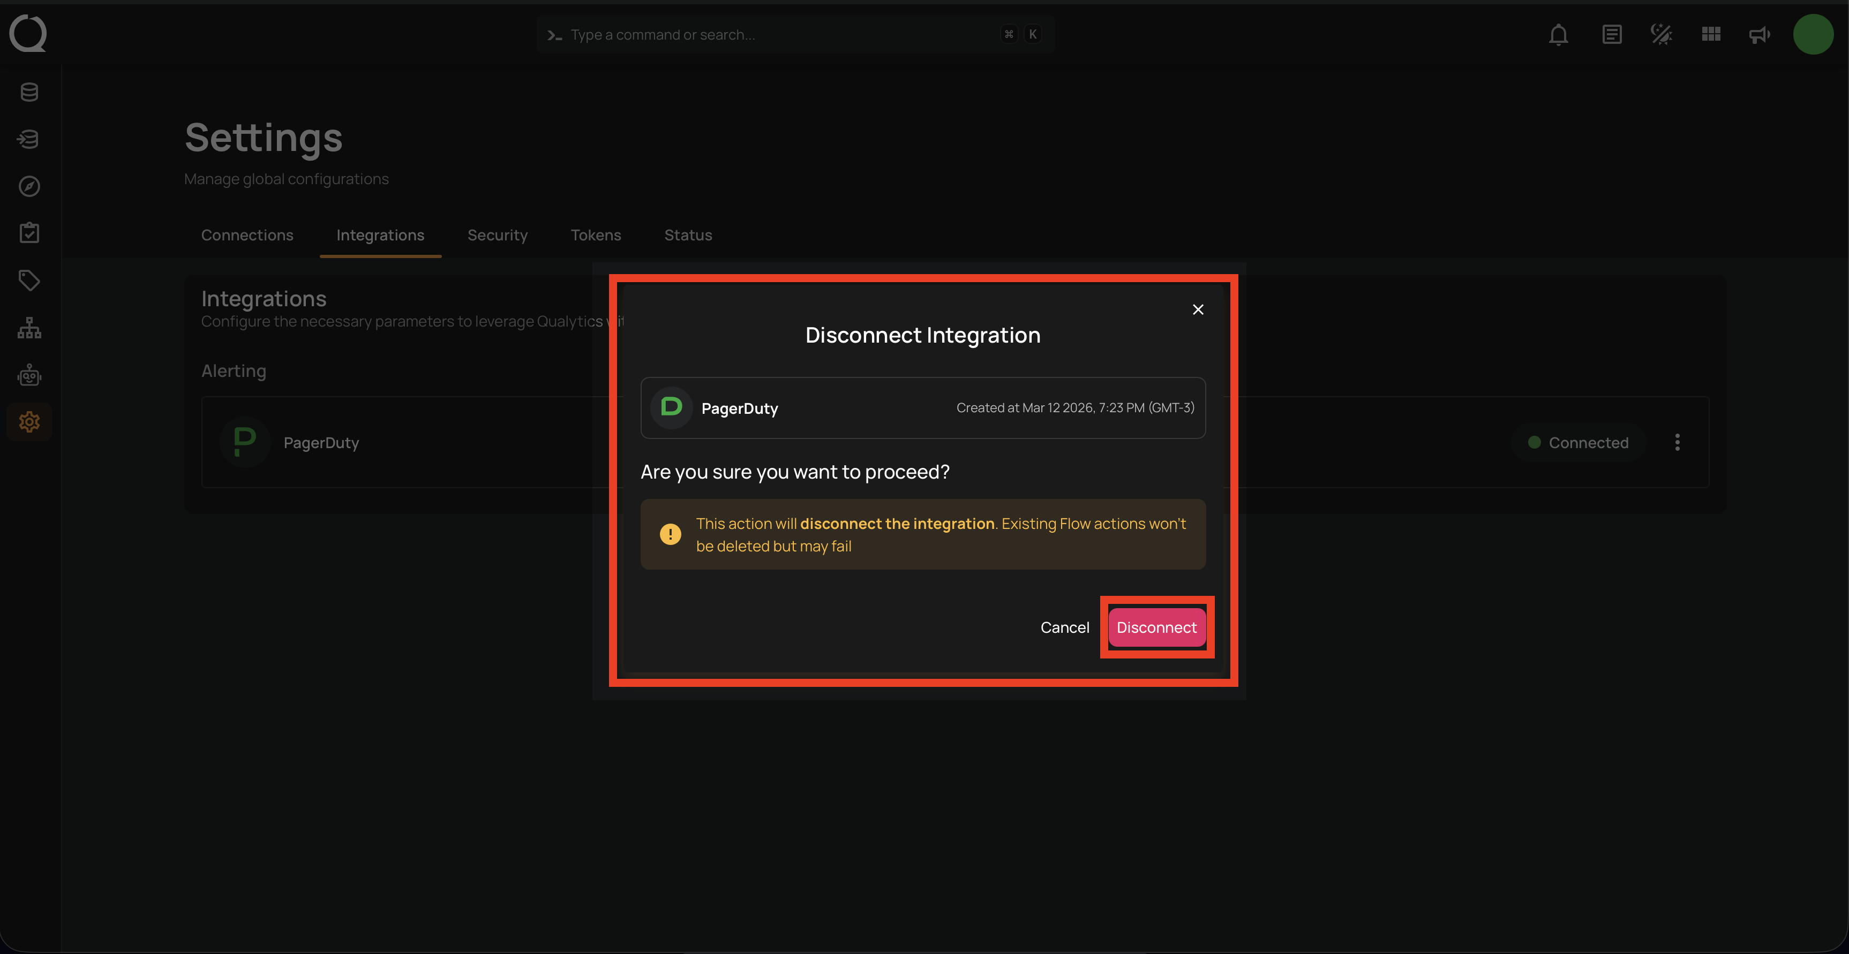
Task: Switch to the Tokens tab
Action: 596,235
